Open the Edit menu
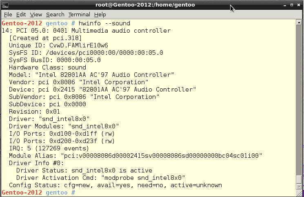The width and height of the screenshot is (304, 197). [21, 15]
